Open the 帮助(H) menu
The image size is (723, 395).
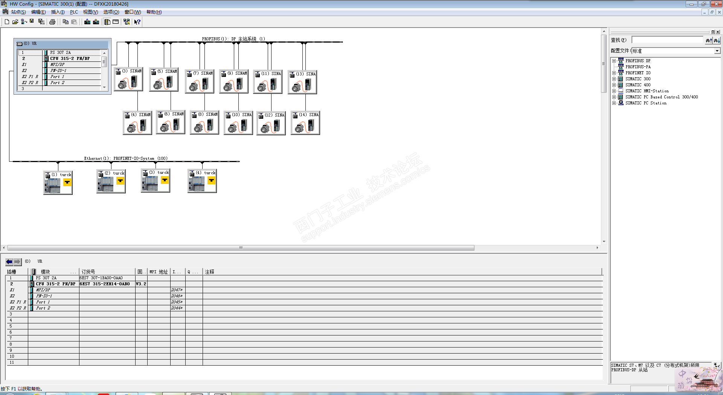pos(154,12)
